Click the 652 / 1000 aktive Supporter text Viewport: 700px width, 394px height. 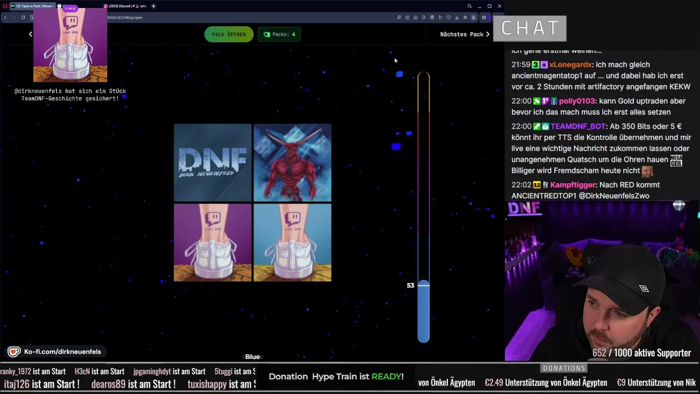tap(641, 353)
